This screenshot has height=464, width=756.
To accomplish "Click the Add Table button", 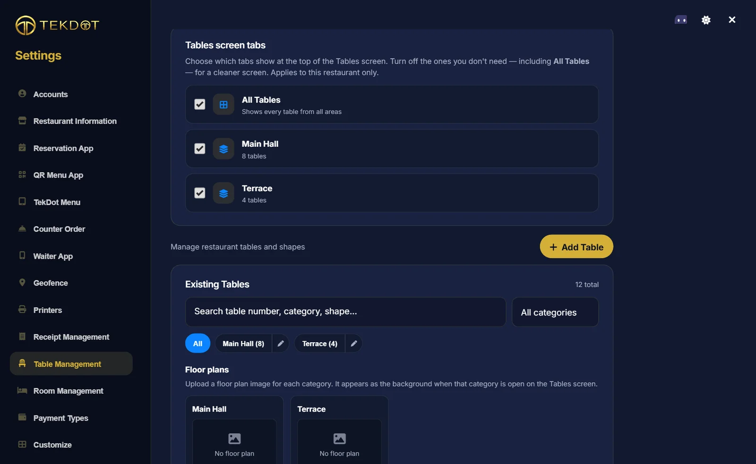I will click(576, 247).
